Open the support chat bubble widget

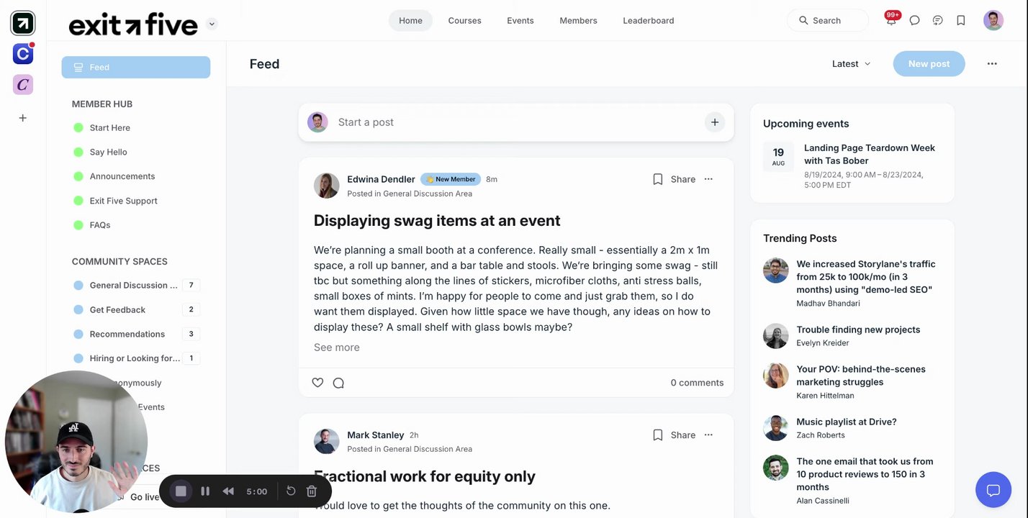[993, 491]
